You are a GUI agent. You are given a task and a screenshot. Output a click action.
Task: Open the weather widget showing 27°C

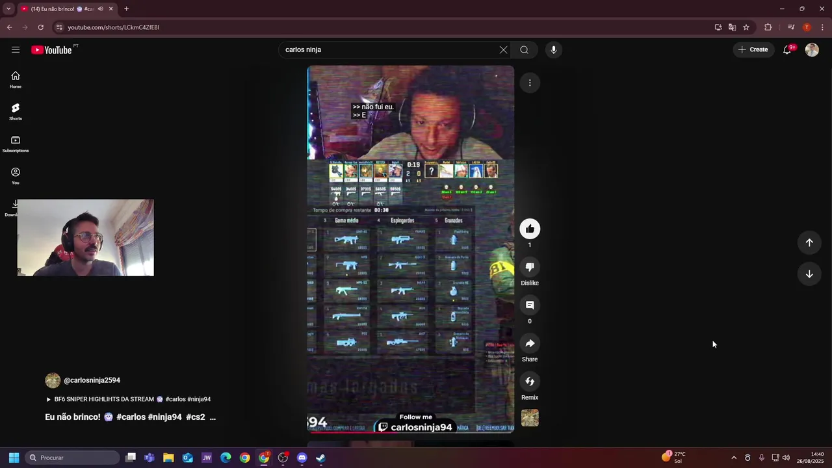coord(673,458)
